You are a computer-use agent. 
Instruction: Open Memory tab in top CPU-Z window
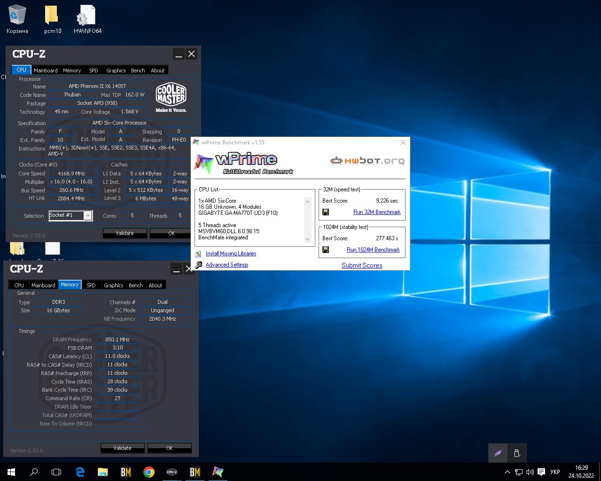click(72, 70)
